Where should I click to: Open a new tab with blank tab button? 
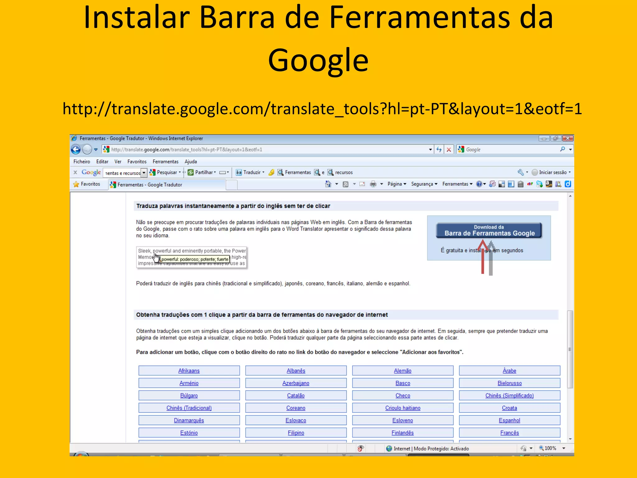[231, 185]
